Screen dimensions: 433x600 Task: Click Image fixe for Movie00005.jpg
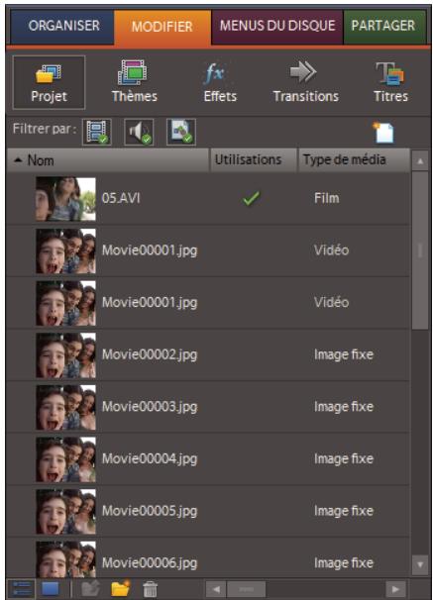(x=344, y=511)
